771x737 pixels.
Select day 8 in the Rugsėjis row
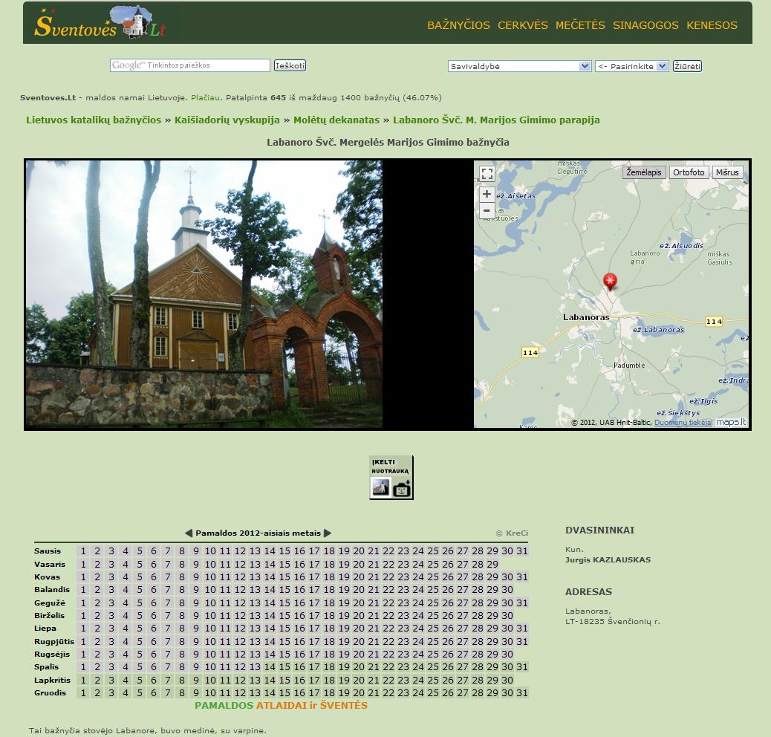(x=182, y=655)
